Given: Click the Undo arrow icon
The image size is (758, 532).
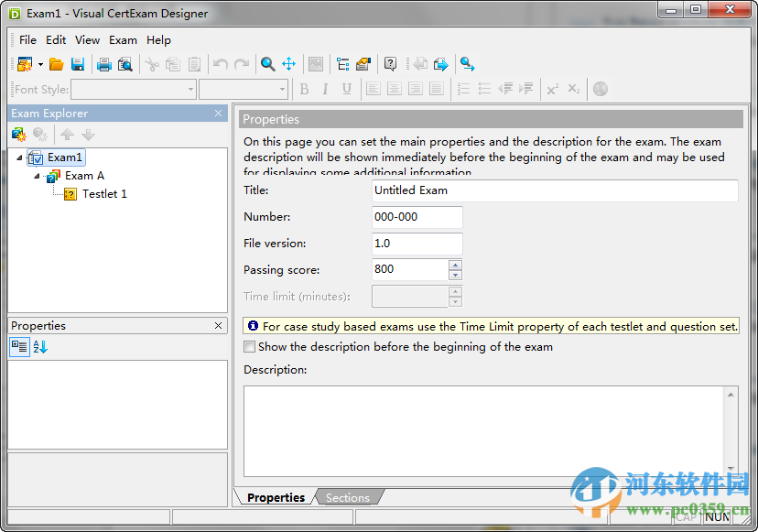Looking at the screenshot, I should [x=221, y=64].
